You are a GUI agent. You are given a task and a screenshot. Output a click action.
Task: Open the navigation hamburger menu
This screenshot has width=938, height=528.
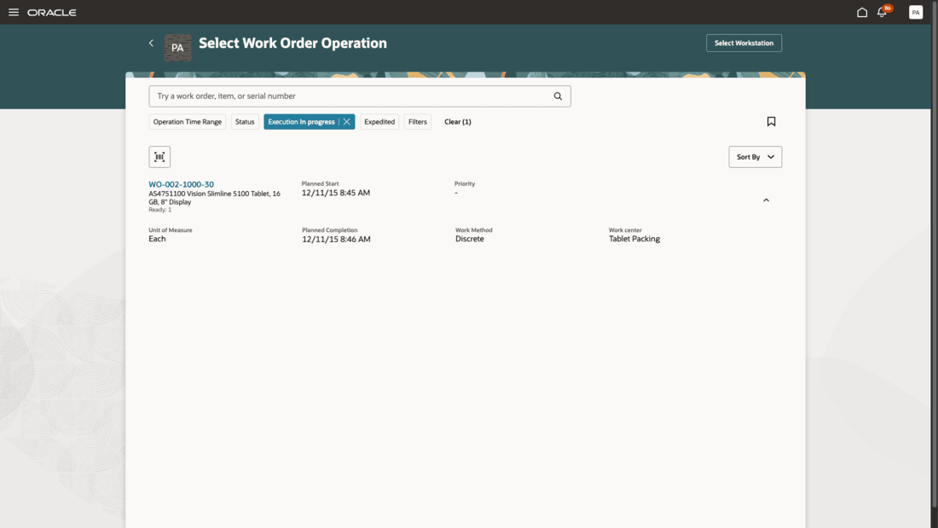pos(13,12)
